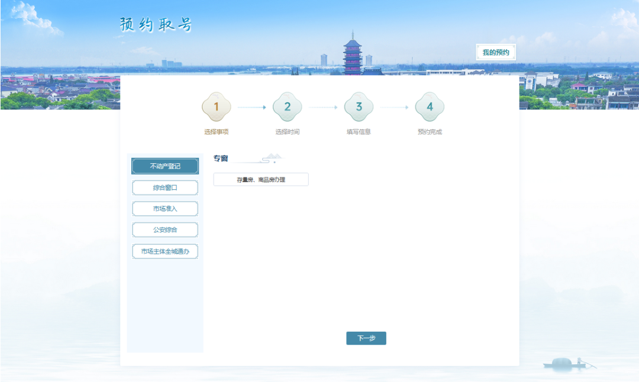The image size is (639, 382).
Task: Select the 市场主体全城通办 category
Action: pos(165,251)
